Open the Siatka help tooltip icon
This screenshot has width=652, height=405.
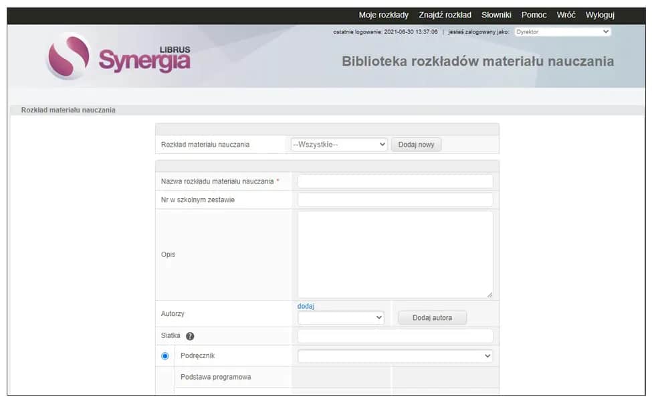(191, 336)
